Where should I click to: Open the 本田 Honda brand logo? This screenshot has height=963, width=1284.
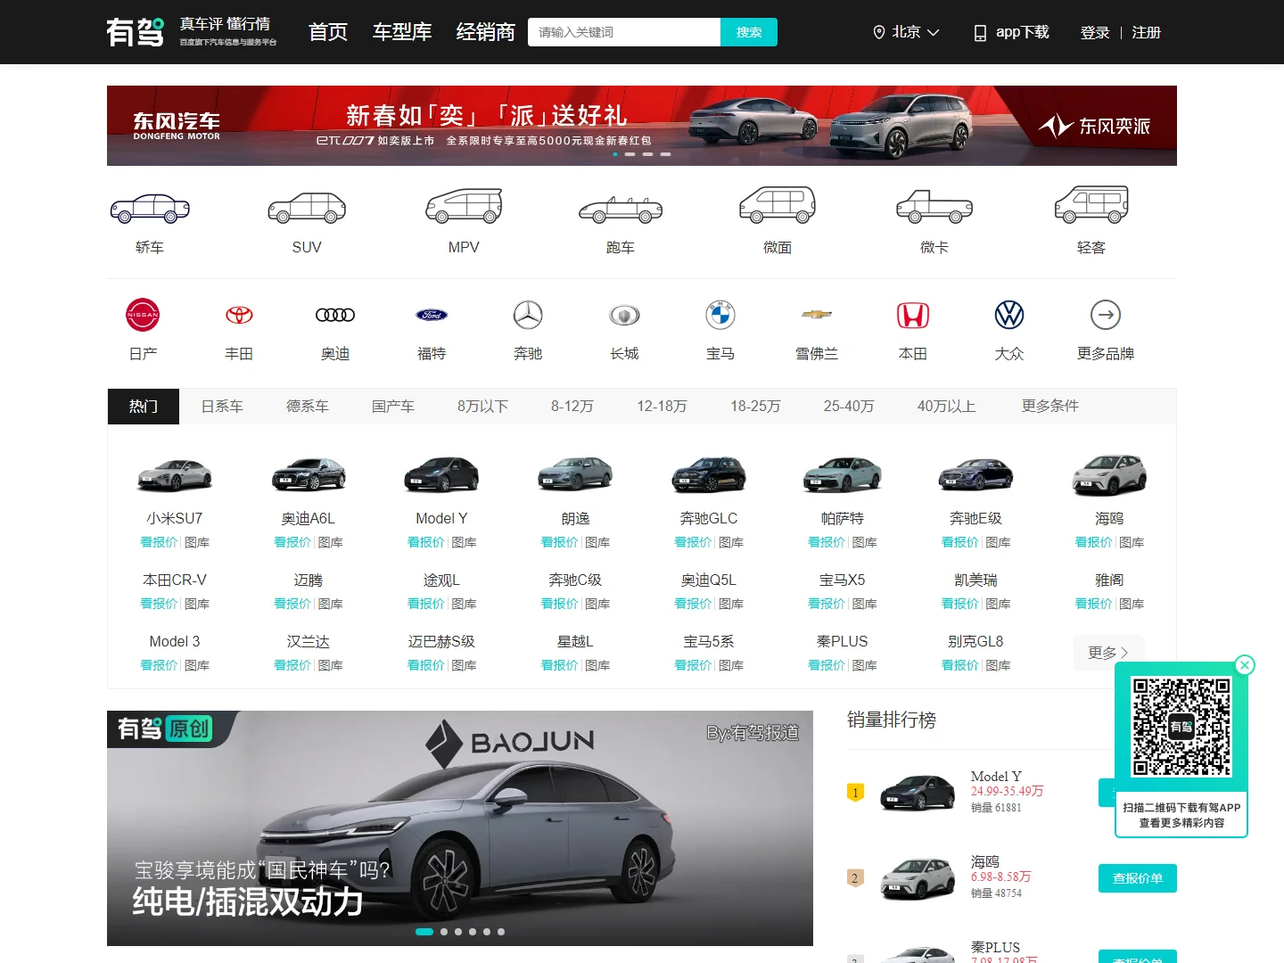click(x=913, y=315)
